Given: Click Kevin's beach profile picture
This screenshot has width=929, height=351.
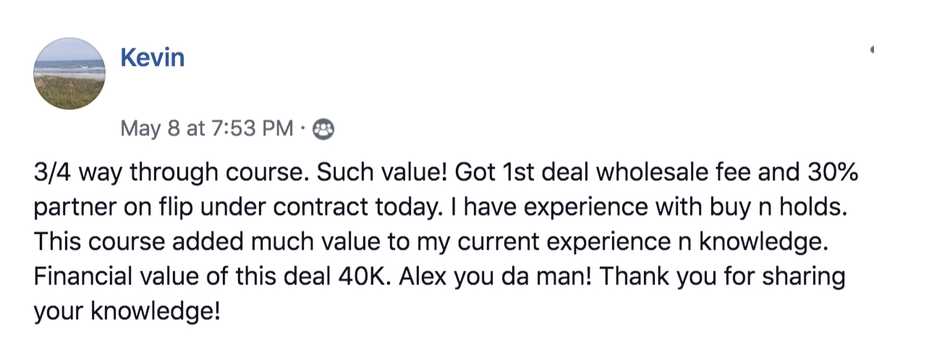Looking at the screenshot, I should pos(69,75).
